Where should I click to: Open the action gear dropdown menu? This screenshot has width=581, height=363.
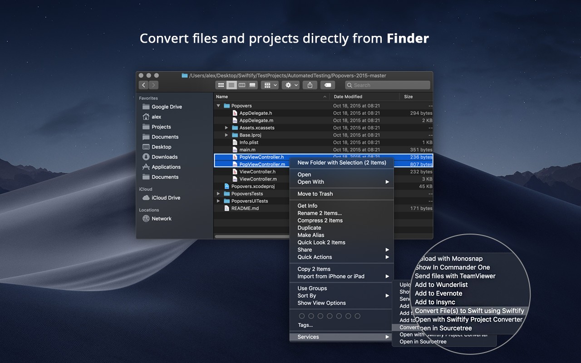tap(290, 85)
